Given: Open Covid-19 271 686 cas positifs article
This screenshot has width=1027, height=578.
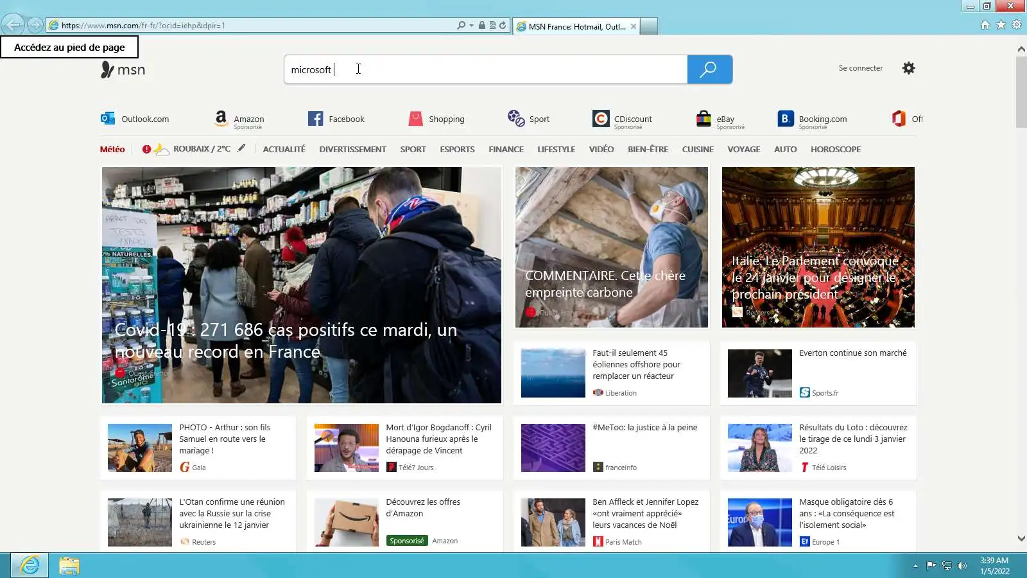Looking at the screenshot, I should pyautogui.click(x=301, y=285).
